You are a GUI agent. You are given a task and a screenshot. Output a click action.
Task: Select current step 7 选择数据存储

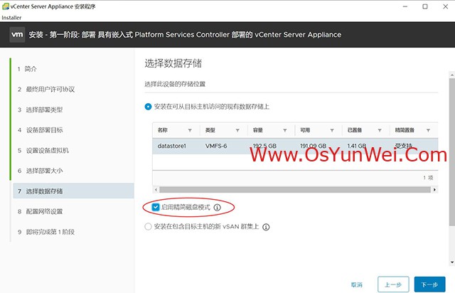[73, 191]
